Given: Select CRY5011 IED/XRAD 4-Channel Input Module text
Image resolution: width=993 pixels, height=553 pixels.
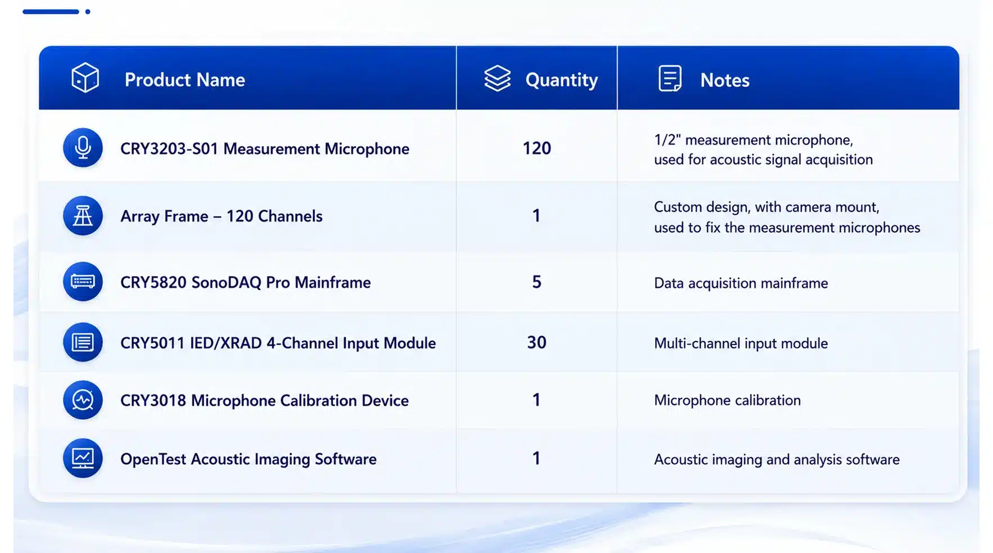Looking at the screenshot, I should [278, 343].
